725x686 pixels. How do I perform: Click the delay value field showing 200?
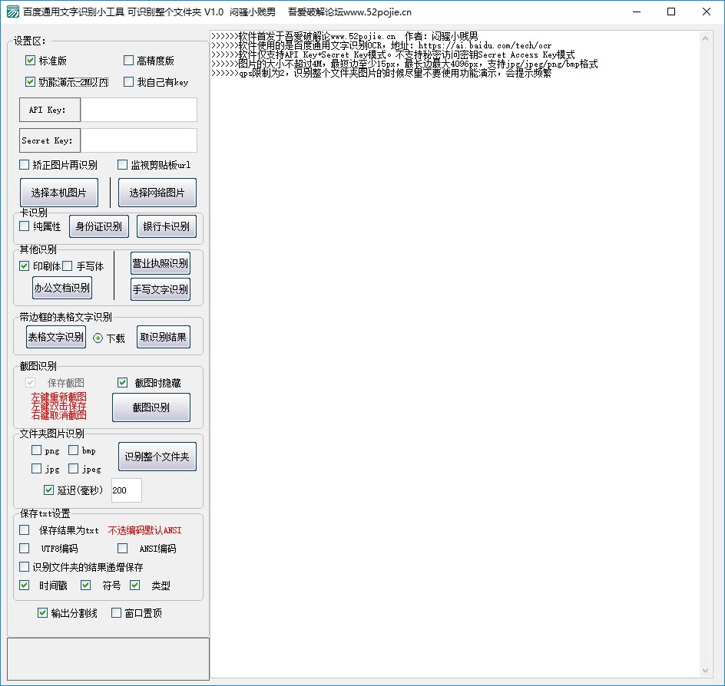(x=127, y=490)
